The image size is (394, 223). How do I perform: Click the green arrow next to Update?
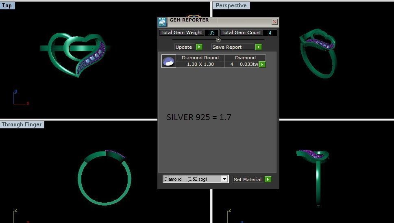coord(199,47)
